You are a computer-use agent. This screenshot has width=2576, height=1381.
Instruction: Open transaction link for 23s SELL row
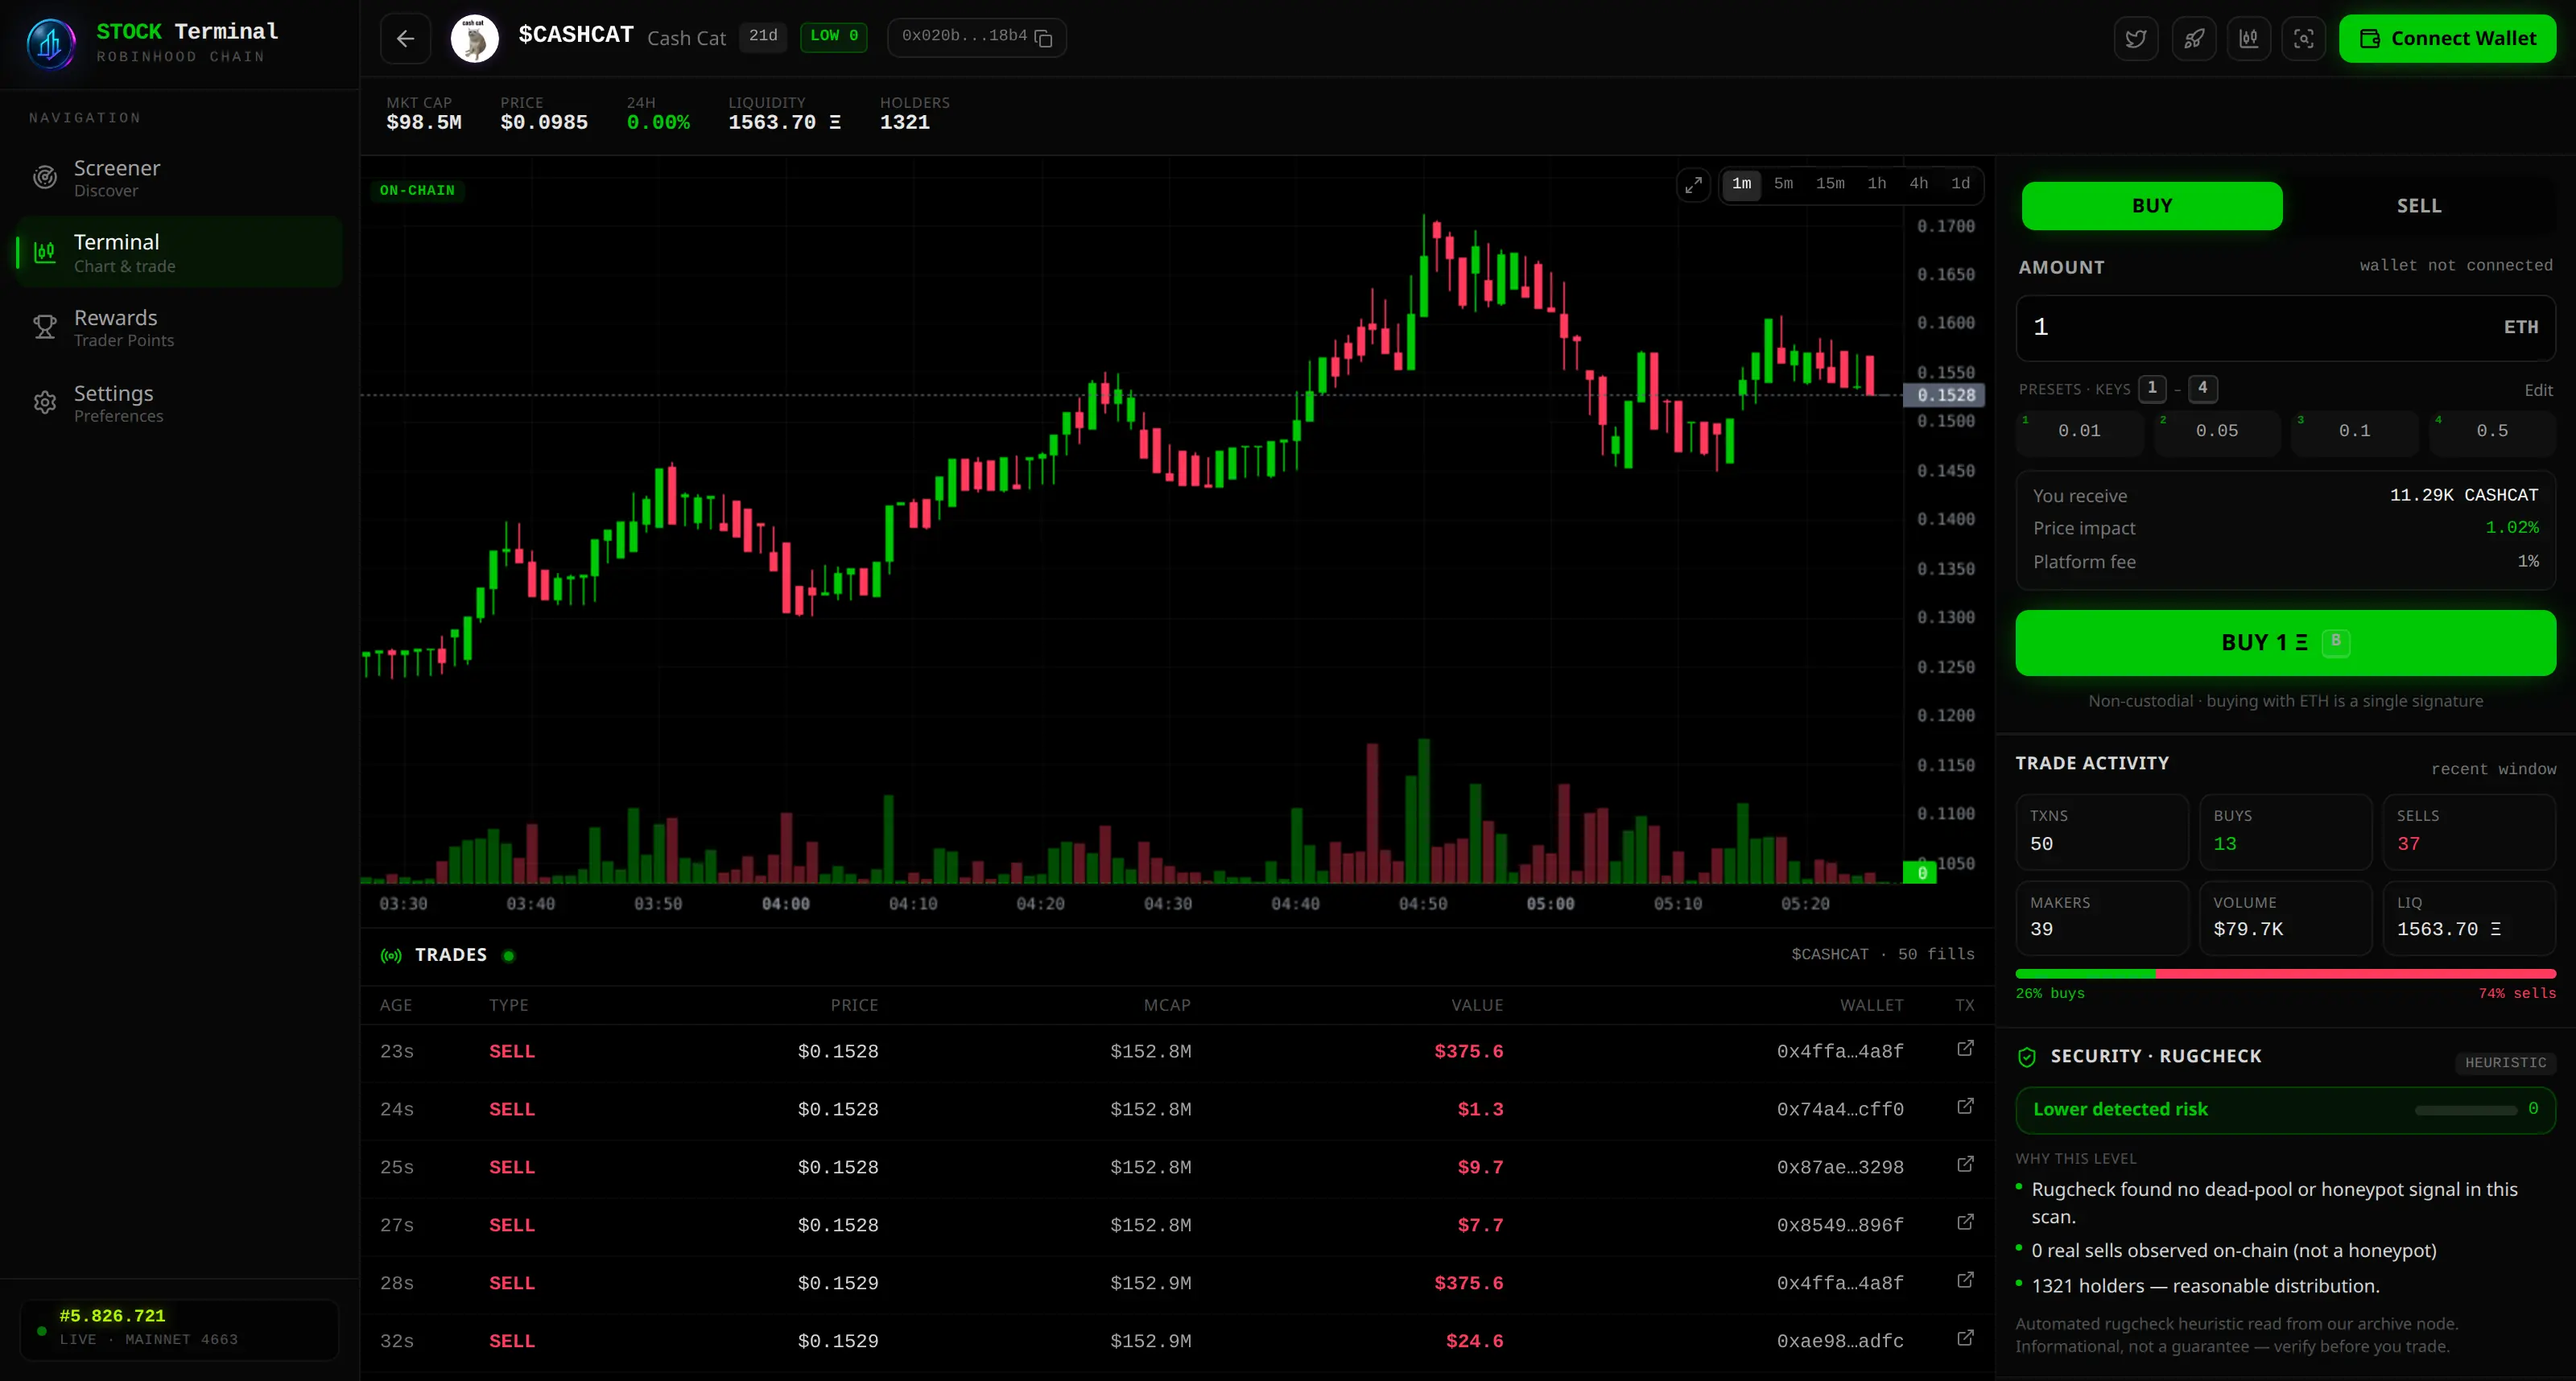pos(1964,1049)
